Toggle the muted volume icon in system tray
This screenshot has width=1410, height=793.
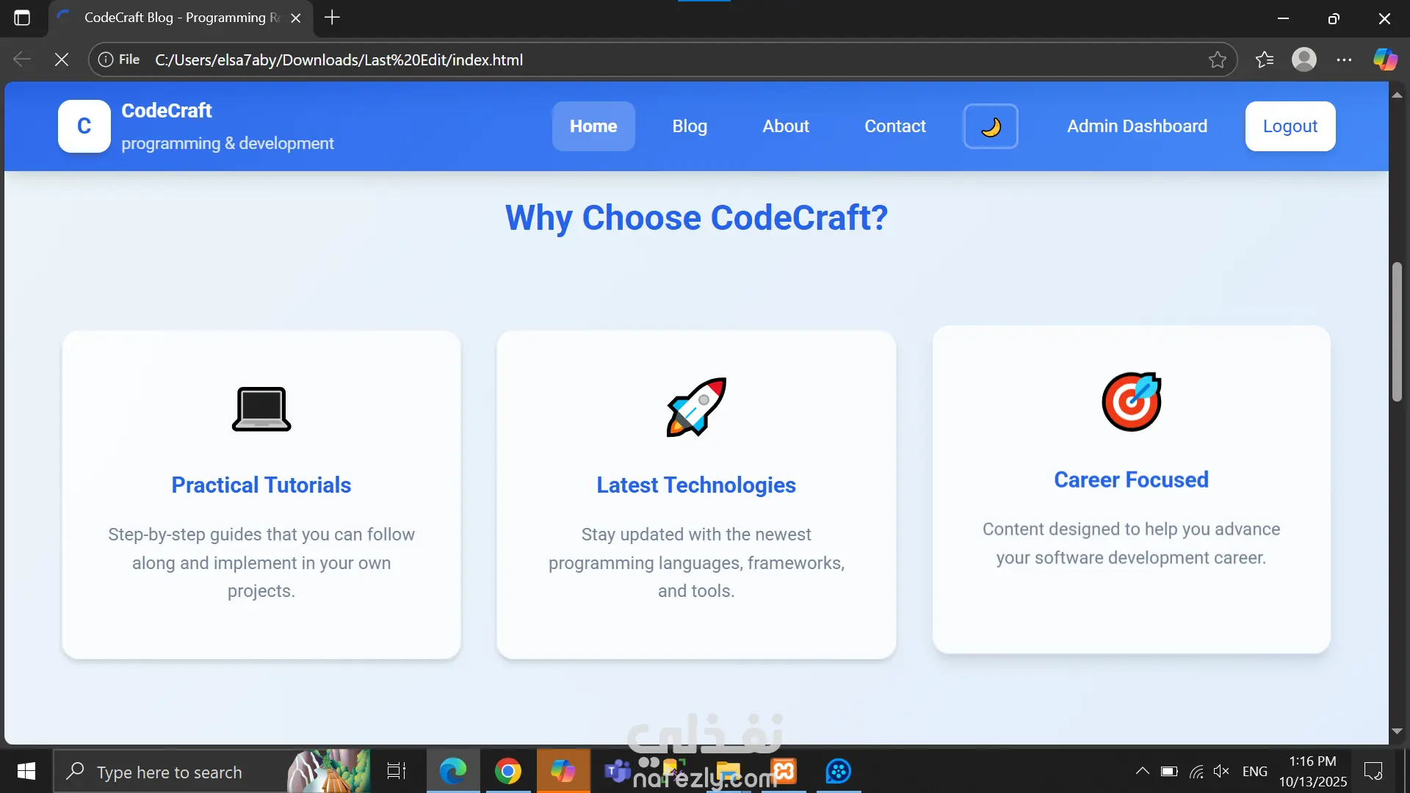pos(1221,771)
